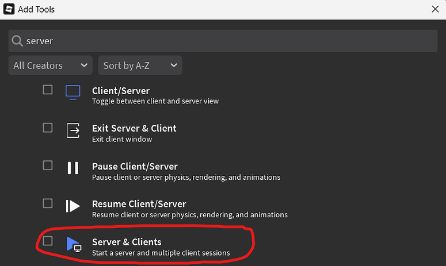Image resolution: width=446 pixels, height=266 pixels.
Task: Click the Exit Server & Client icon
Action: (73, 130)
